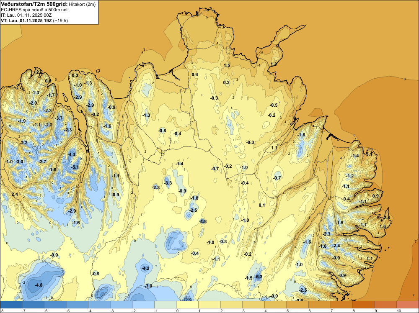
Task: Select the legend swatch between 2 and 3
Action: [232, 305]
